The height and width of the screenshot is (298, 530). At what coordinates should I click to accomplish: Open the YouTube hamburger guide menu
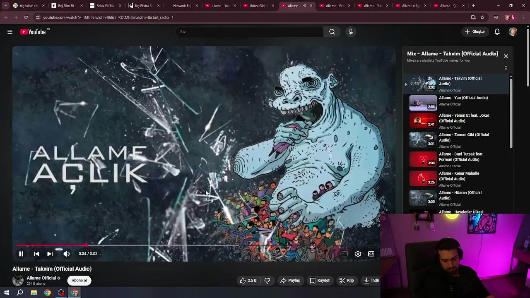click(x=10, y=32)
